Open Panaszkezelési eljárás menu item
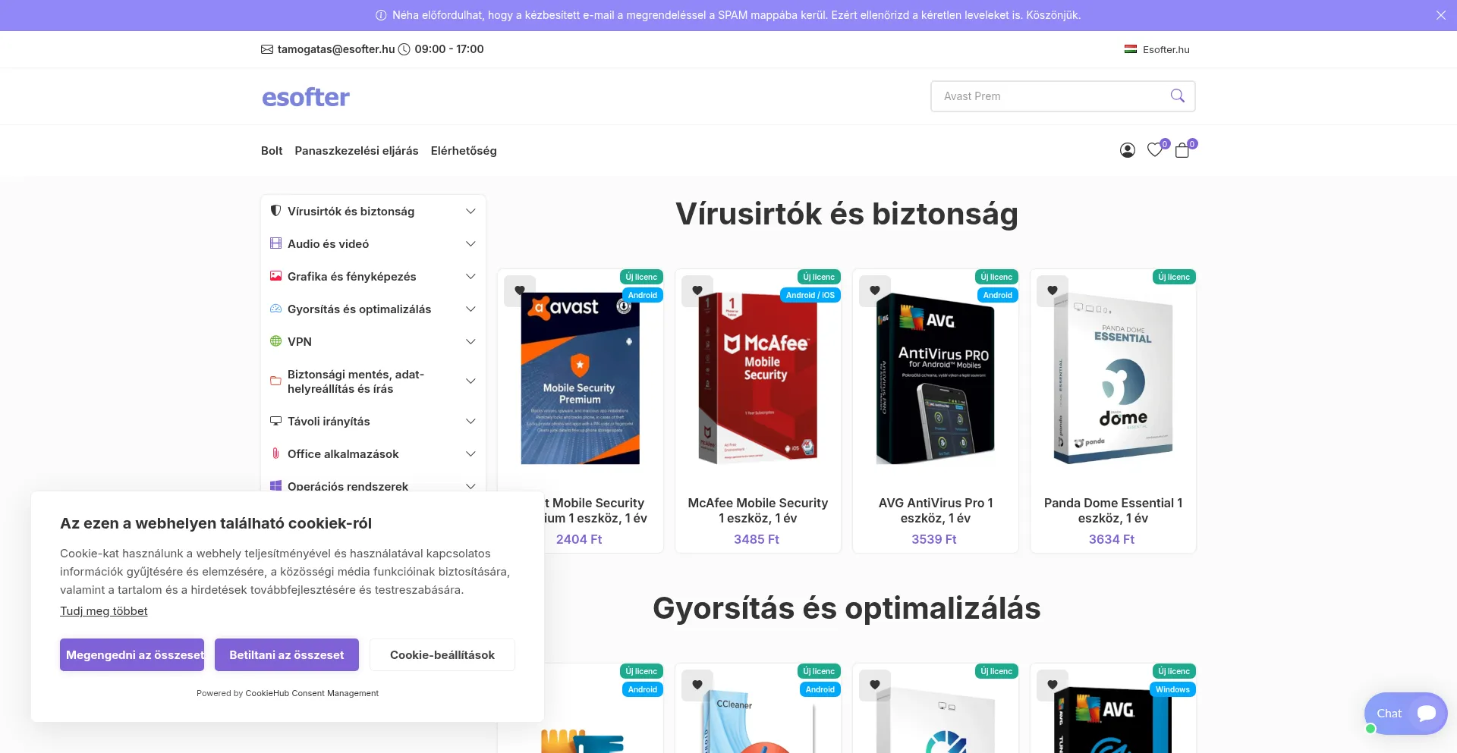 tap(357, 151)
